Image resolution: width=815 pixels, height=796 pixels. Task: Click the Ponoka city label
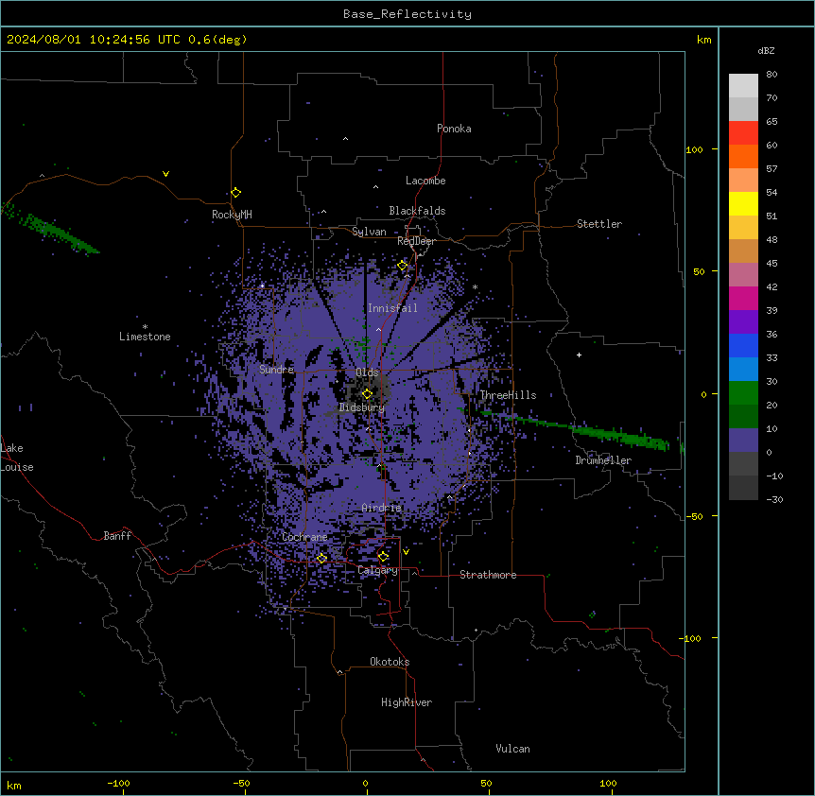(454, 129)
